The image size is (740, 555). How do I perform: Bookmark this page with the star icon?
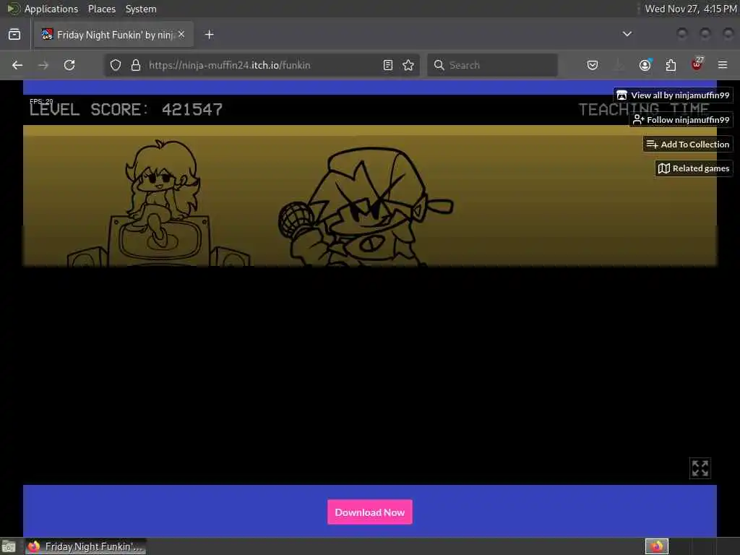pos(408,65)
